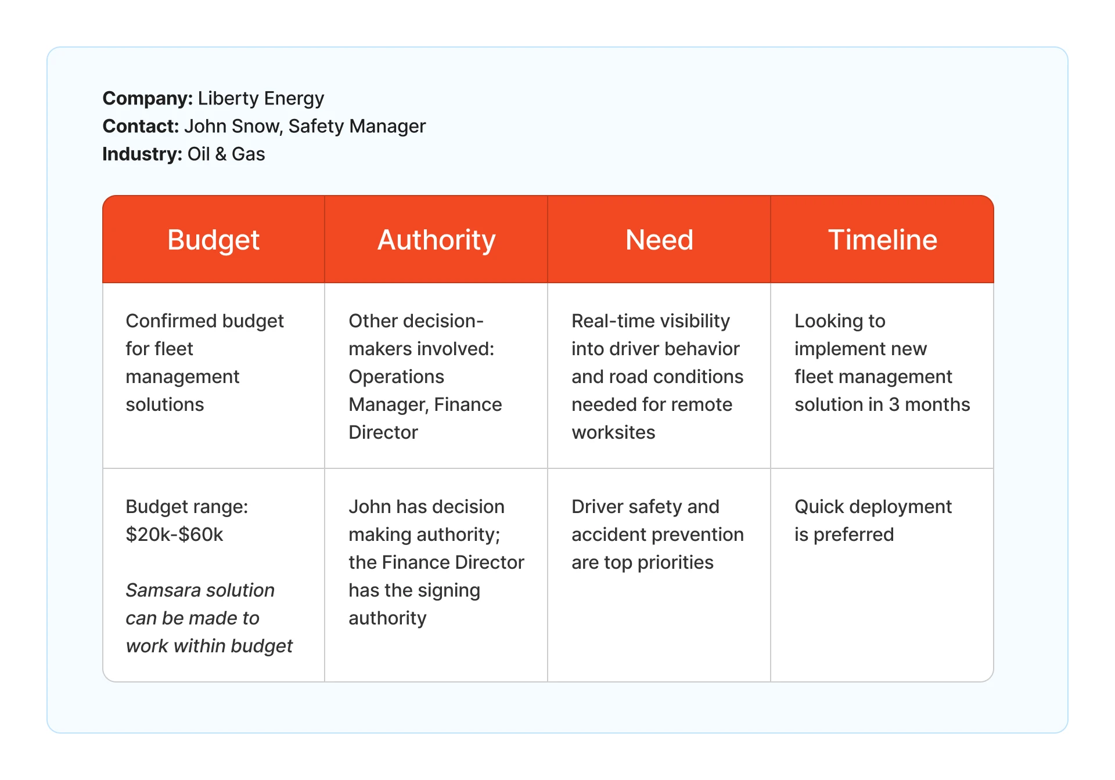Click the italic Samsara solution note
Image resolution: width=1115 pixels, height=780 pixels.
209,618
